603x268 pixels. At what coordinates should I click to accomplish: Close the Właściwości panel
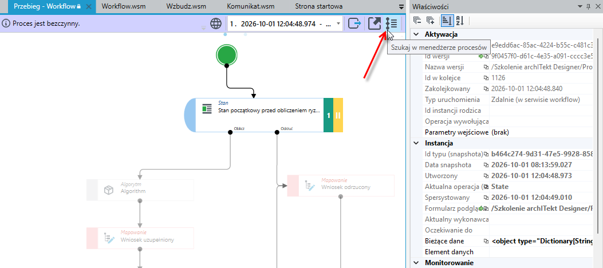[597, 6]
